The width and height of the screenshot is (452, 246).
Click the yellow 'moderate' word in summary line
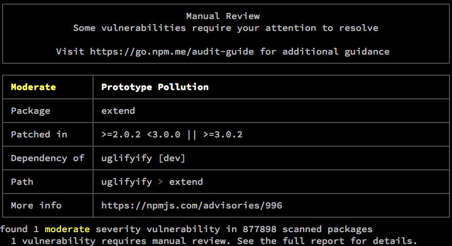67,229
